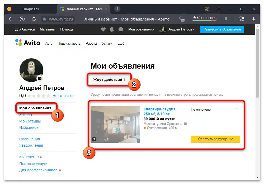Click Мои объявления in the top bar
The height and width of the screenshot is (184, 264).
tap(141, 29)
